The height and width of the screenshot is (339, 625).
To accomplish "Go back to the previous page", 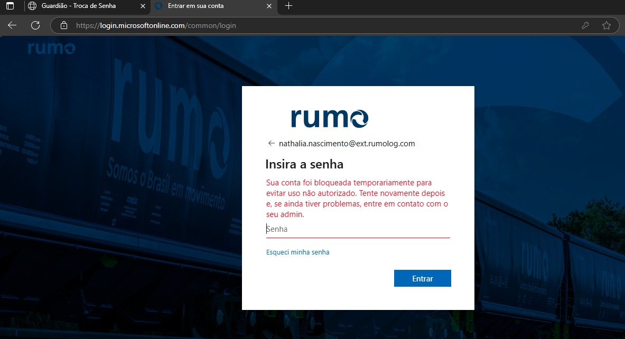I will coord(12,25).
